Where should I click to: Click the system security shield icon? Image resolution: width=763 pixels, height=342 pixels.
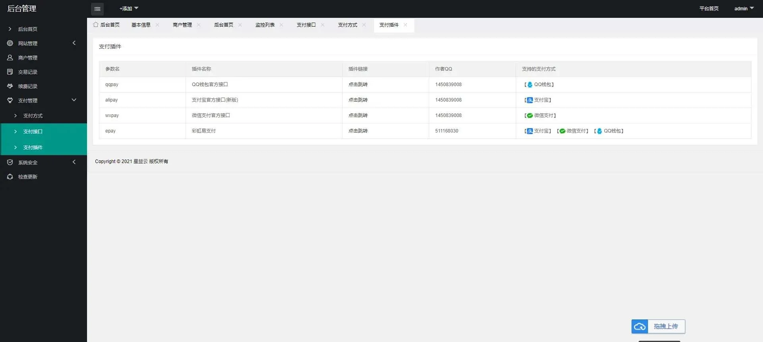pyautogui.click(x=10, y=162)
